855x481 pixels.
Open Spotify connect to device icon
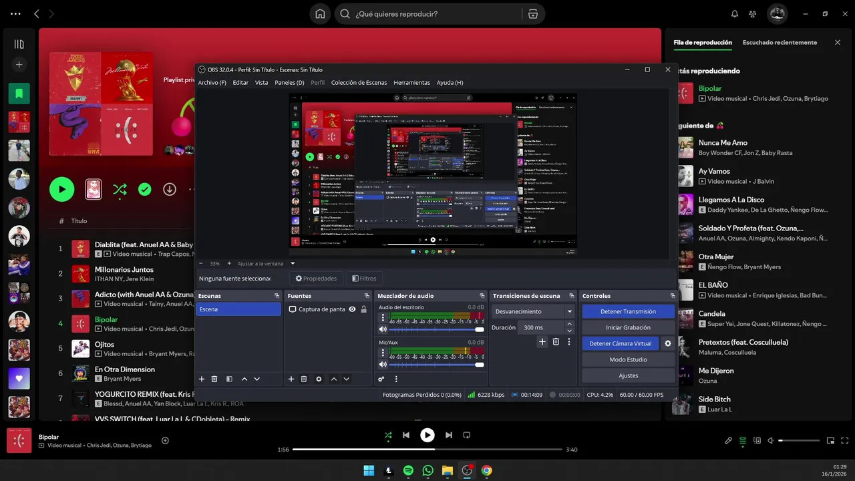point(757,440)
